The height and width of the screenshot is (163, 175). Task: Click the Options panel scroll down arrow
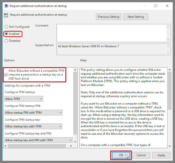(75, 142)
